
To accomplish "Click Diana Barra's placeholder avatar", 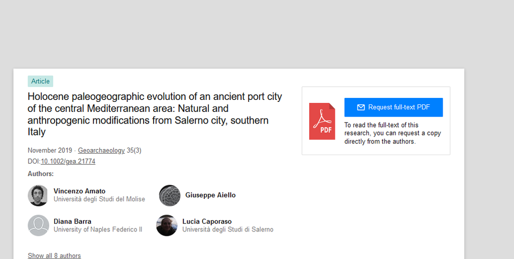I will pyautogui.click(x=38, y=225).
